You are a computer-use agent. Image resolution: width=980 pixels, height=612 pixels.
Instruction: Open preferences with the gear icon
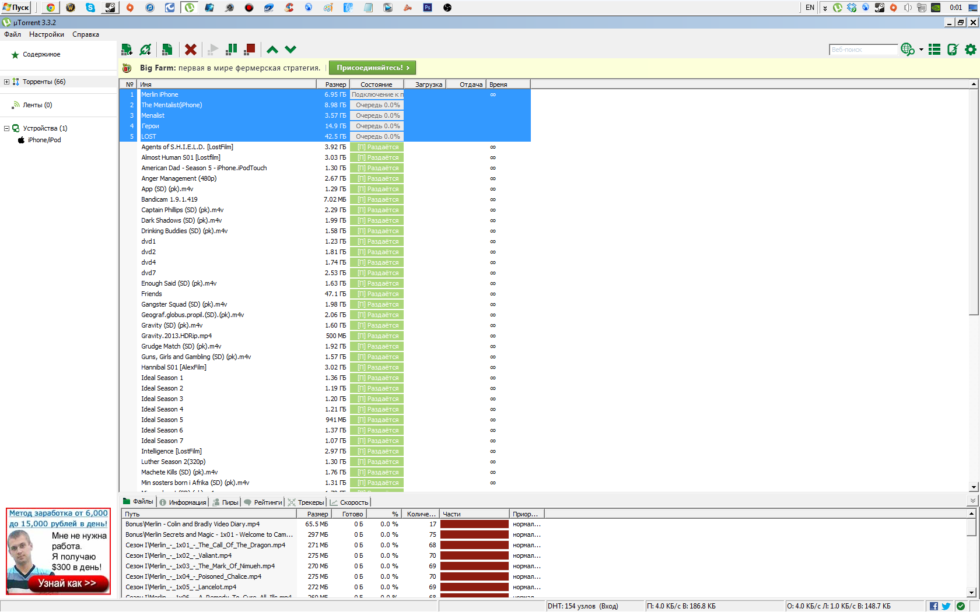pyautogui.click(x=971, y=50)
